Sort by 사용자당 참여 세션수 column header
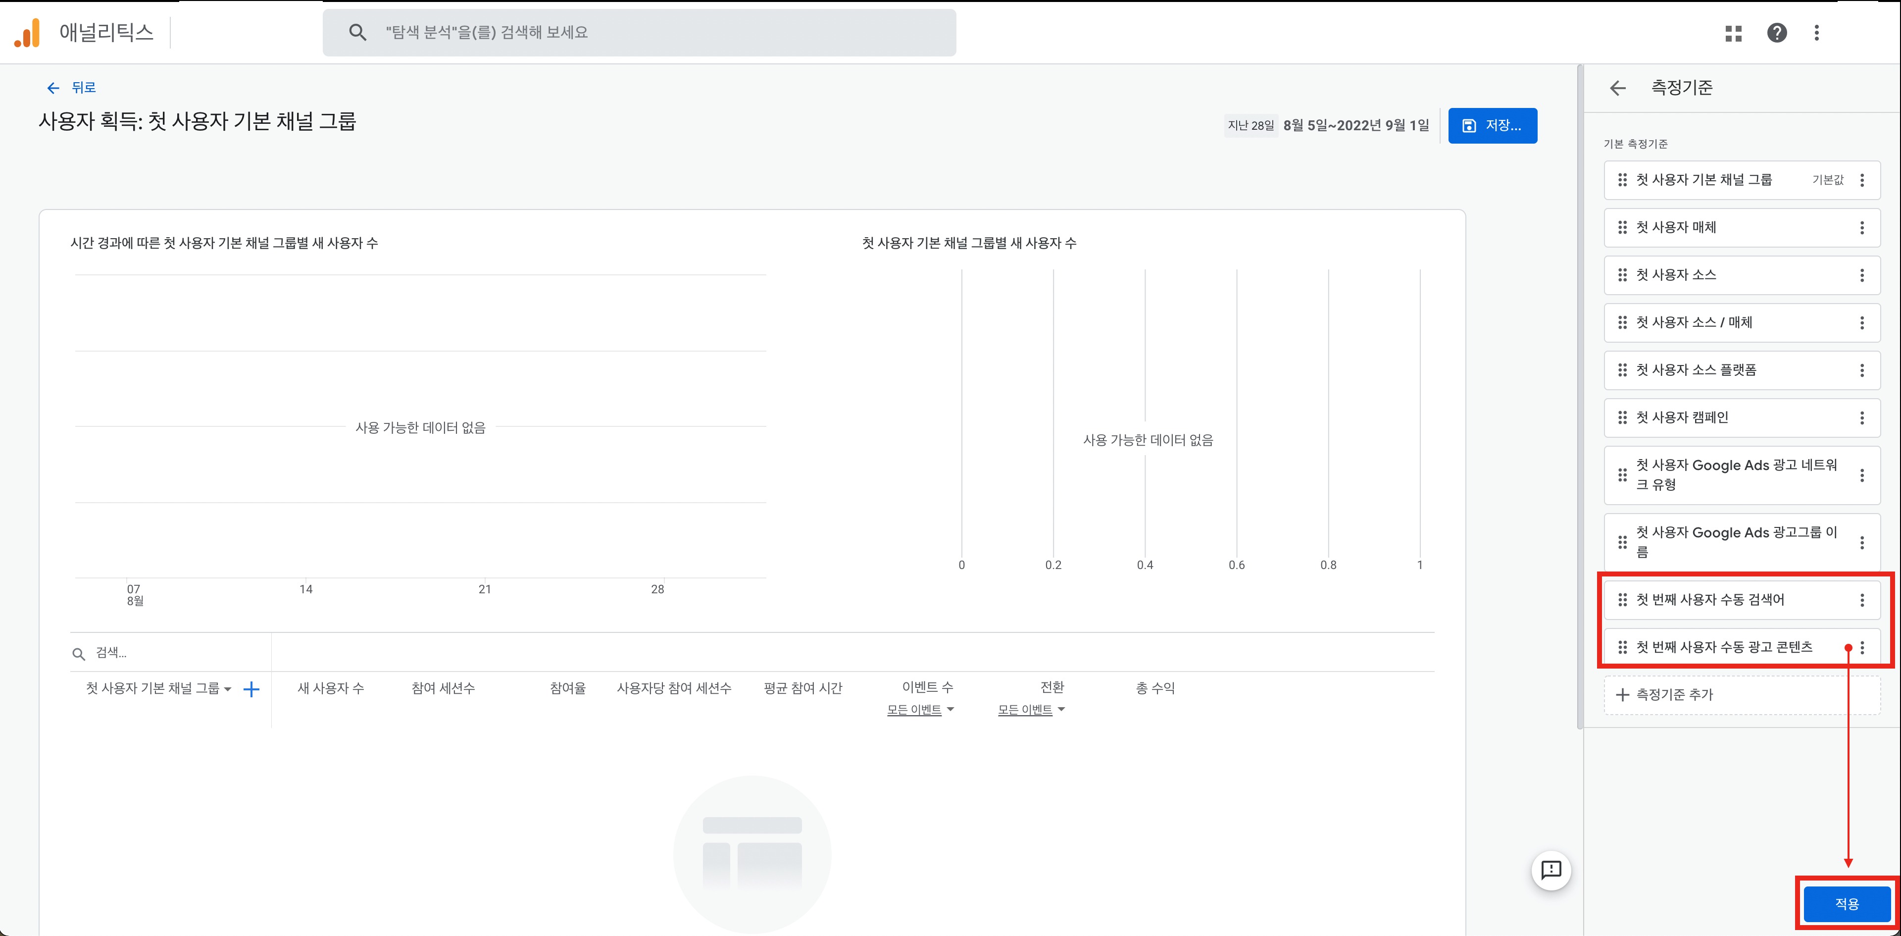 (x=674, y=689)
